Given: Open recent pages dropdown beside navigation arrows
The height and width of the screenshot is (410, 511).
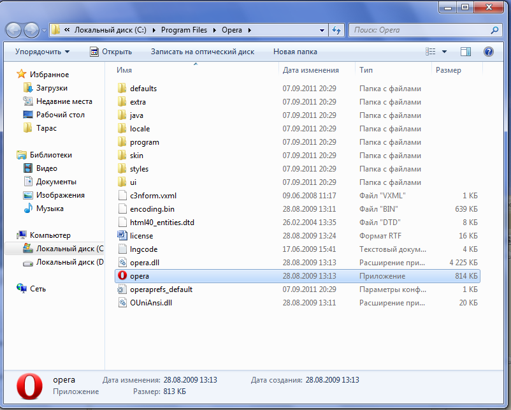Looking at the screenshot, I should coord(44,31).
